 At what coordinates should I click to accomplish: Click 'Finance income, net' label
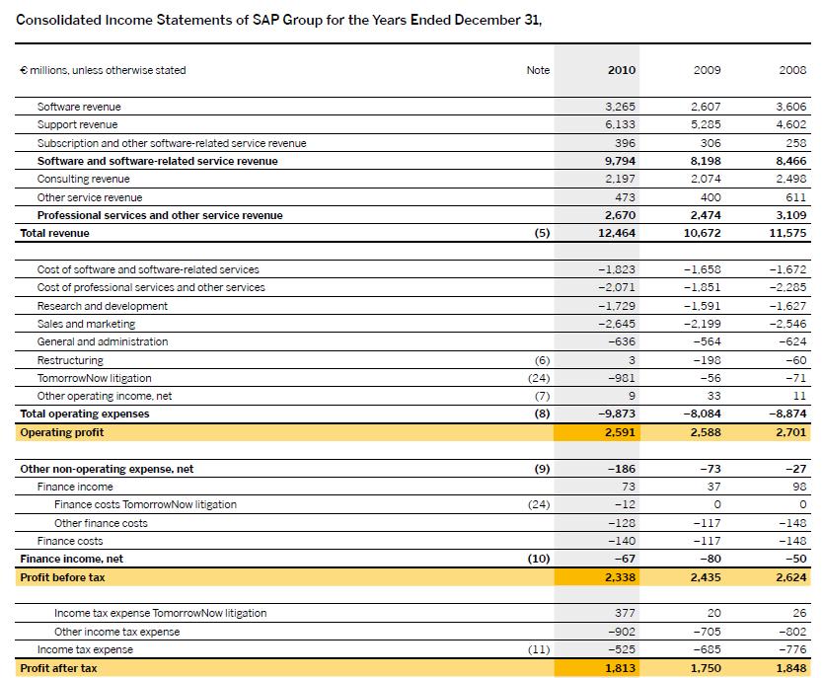click(x=71, y=559)
